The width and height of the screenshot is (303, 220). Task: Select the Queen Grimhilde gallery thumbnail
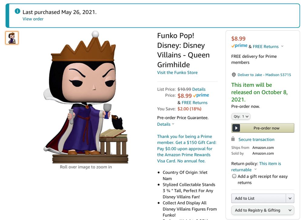pyautogui.click(x=12, y=38)
